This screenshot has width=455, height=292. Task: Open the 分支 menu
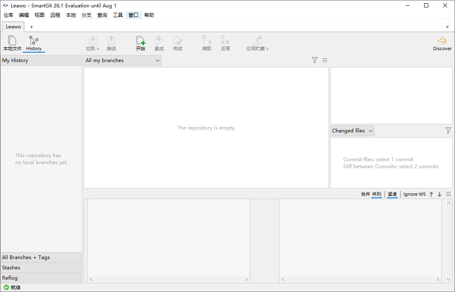87,15
